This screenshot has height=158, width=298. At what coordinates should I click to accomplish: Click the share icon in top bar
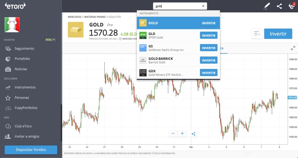click(x=279, y=6)
